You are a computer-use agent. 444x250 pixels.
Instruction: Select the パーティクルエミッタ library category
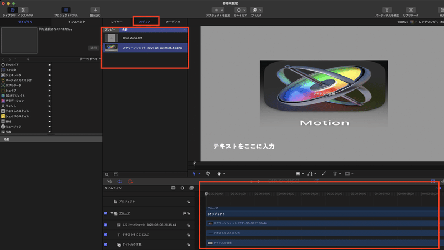coord(26,80)
